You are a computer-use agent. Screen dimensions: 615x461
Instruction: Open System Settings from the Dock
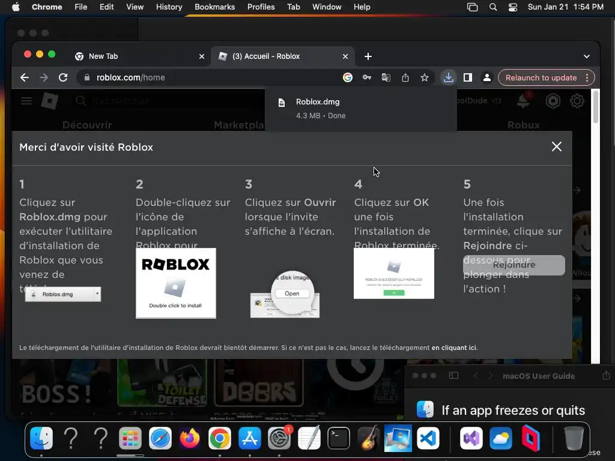pyautogui.click(x=279, y=438)
